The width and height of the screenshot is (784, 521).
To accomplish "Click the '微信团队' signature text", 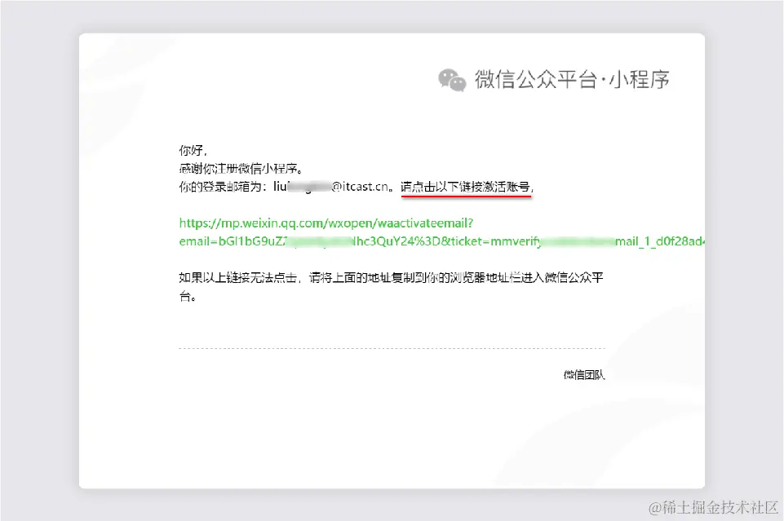I will click(584, 374).
